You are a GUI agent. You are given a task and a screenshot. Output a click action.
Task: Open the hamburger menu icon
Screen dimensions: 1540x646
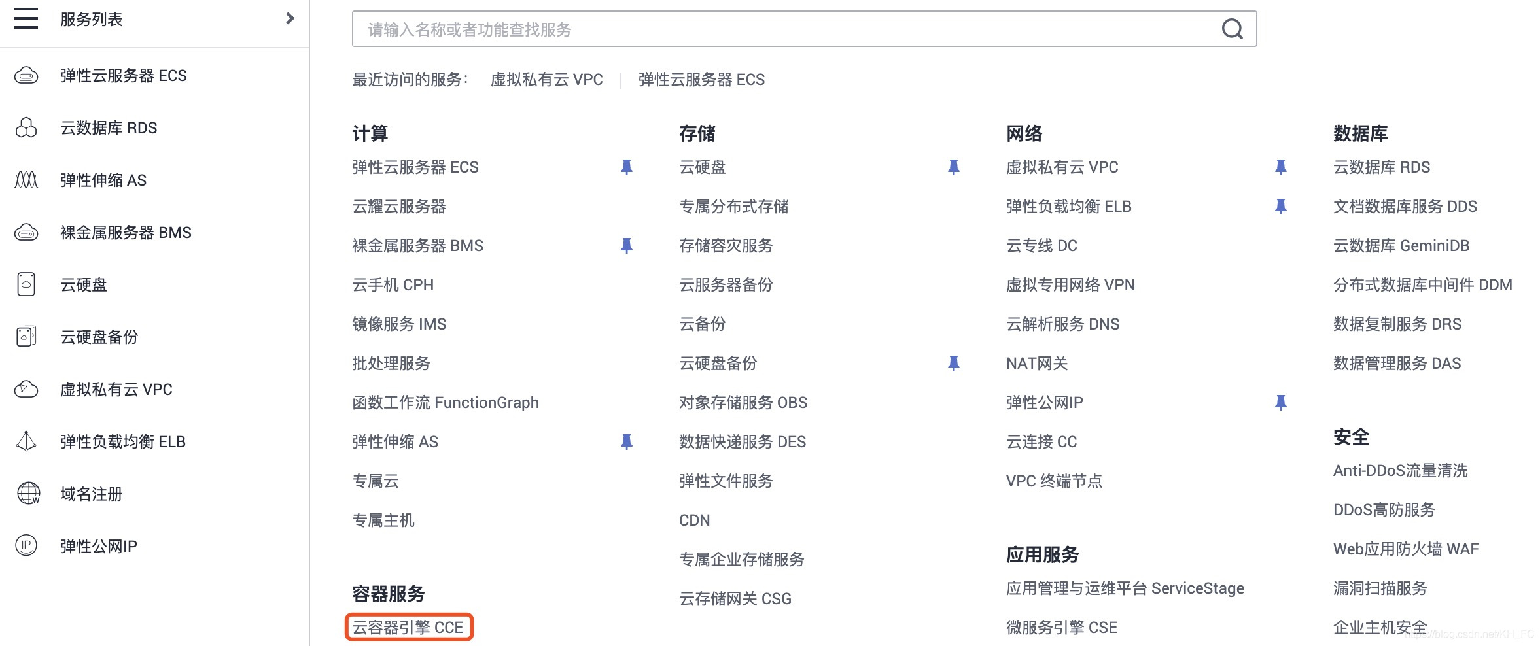tap(26, 18)
